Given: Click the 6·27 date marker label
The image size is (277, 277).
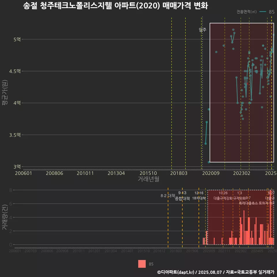Looking at the screenshot, I should [271, 193].
